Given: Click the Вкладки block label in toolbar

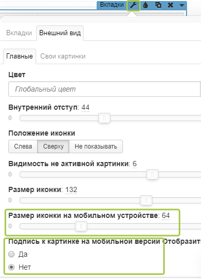Looking at the screenshot, I should [x=112, y=5].
